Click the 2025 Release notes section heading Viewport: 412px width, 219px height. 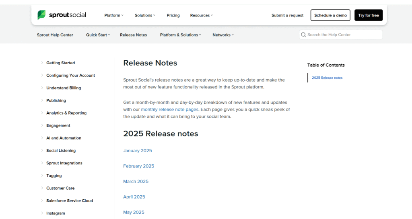(161, 134)
